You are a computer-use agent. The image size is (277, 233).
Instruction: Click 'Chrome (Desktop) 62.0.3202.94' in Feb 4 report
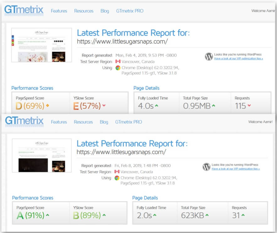150,68
